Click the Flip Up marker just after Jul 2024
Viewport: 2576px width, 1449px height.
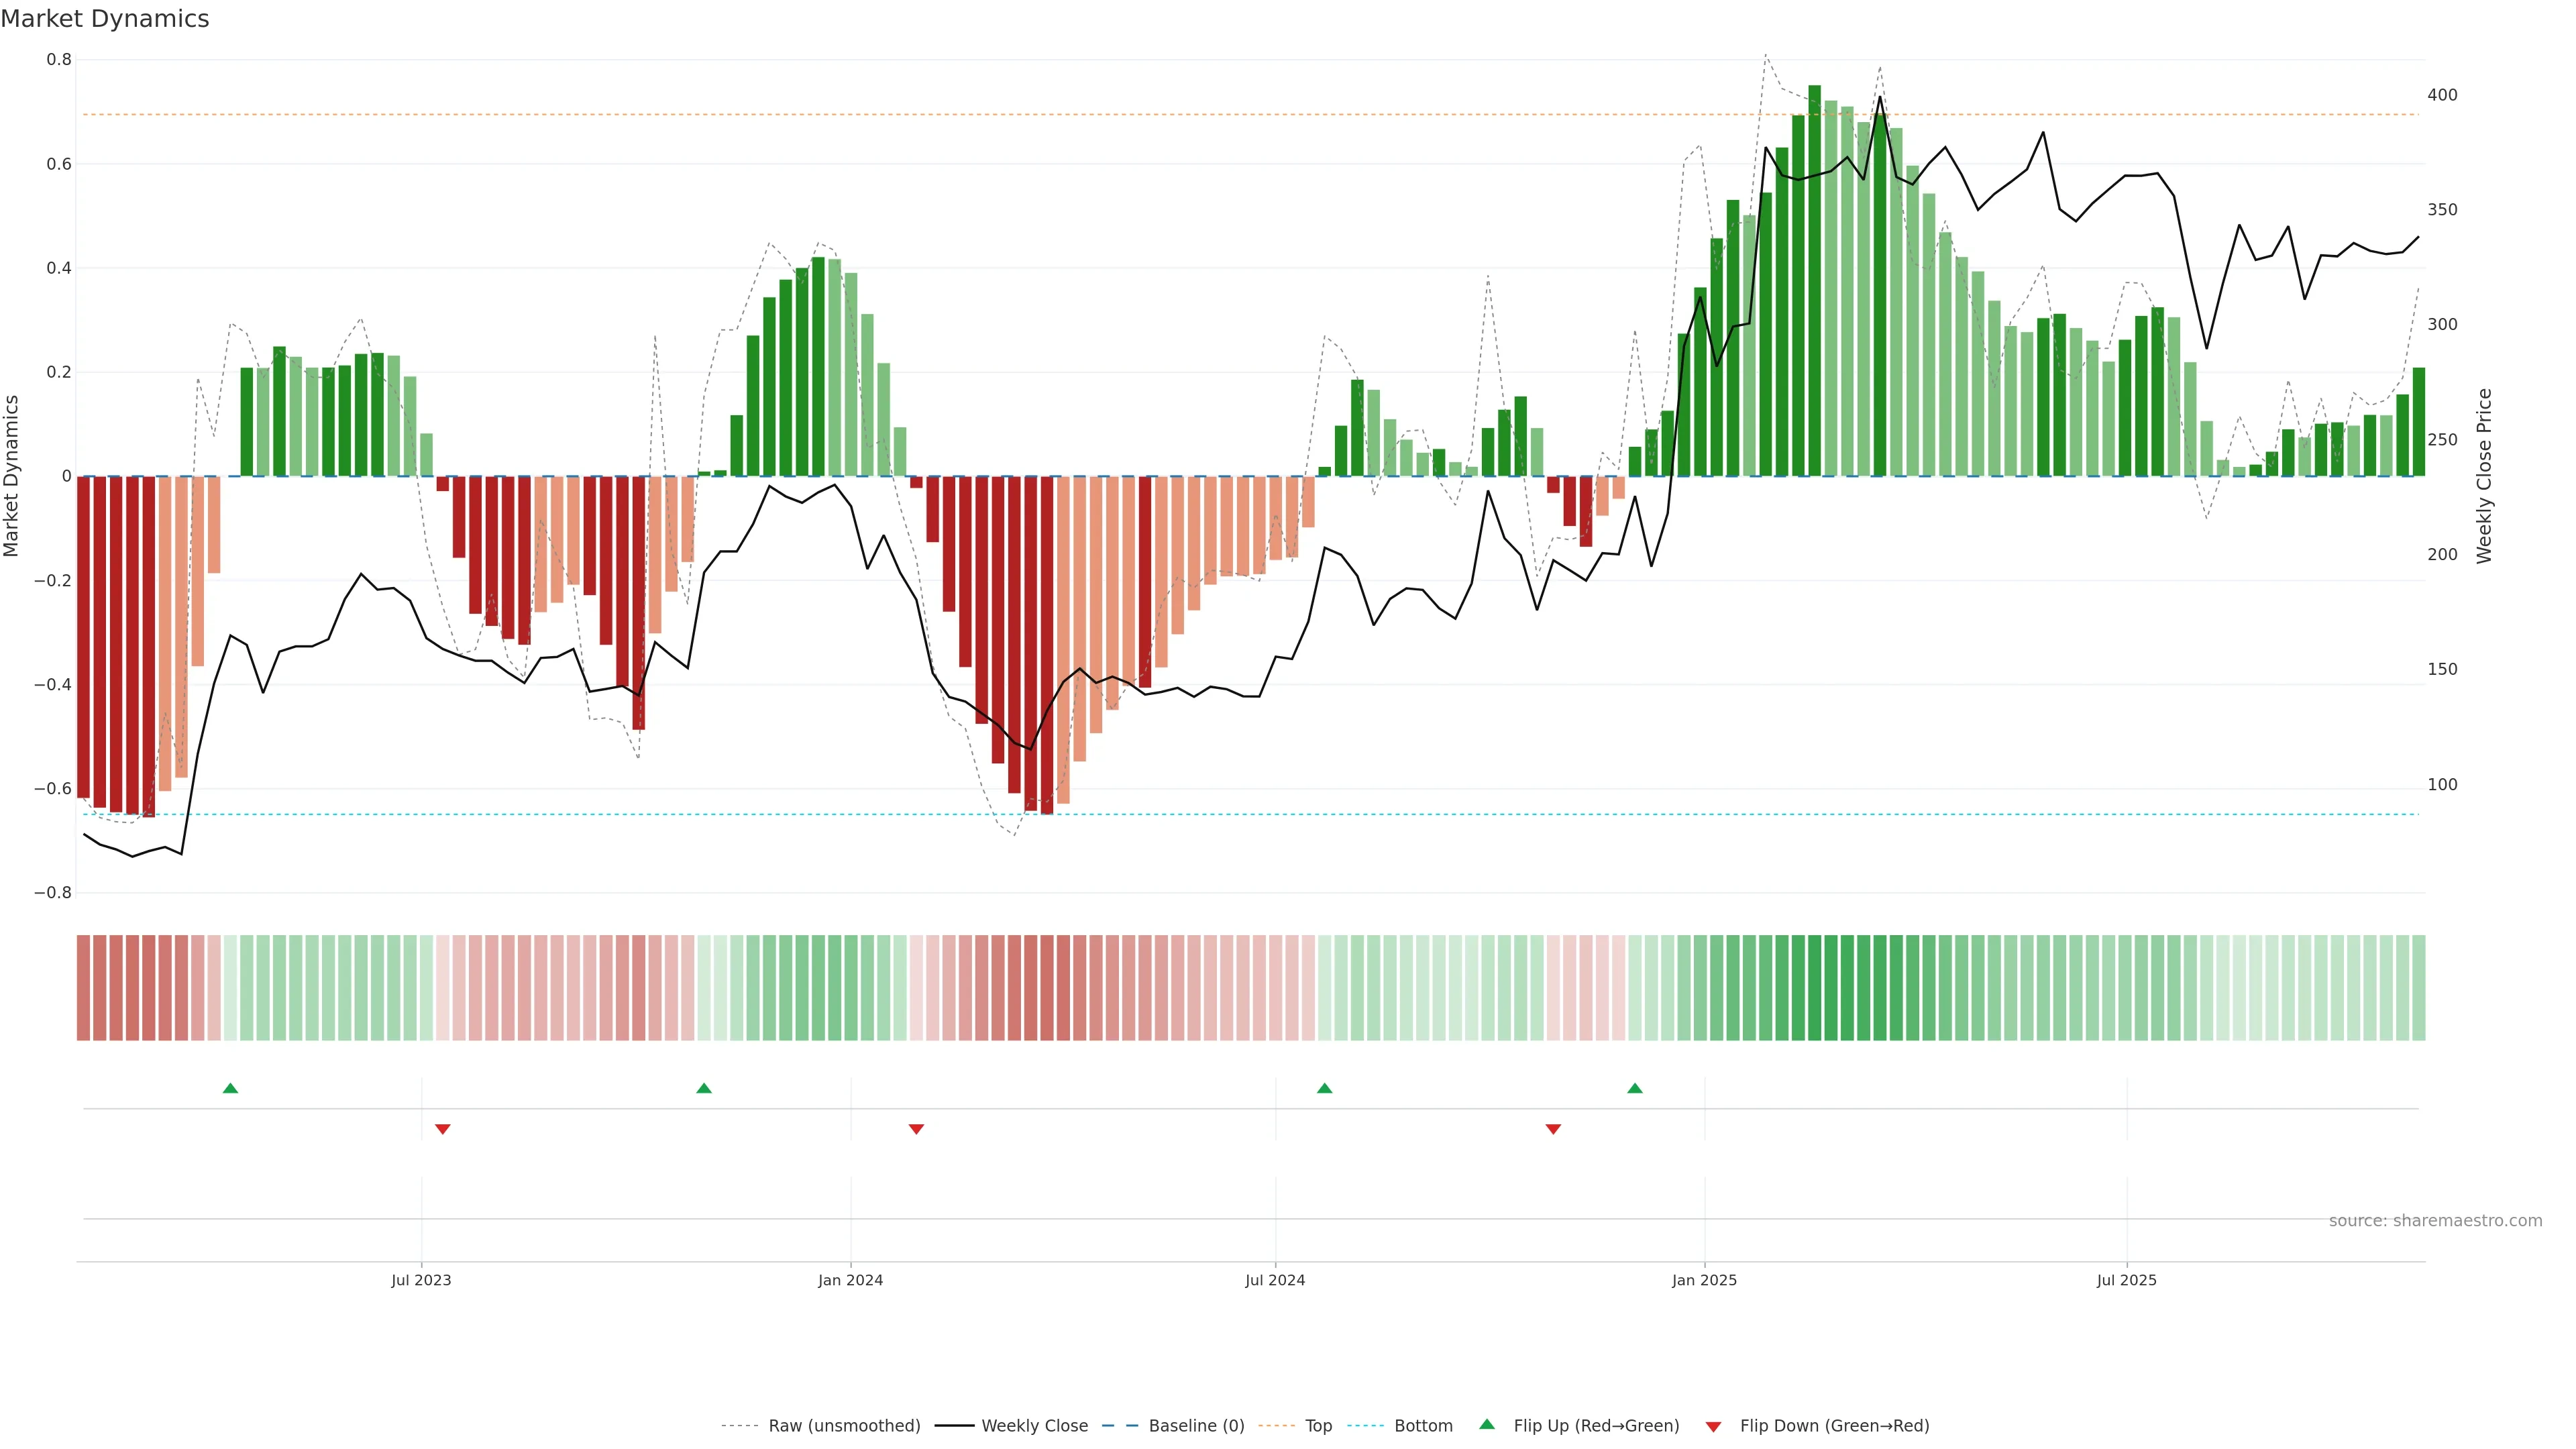1325,1088
